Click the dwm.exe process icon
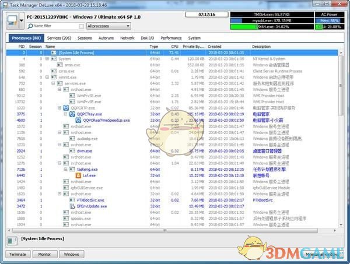Screen dimensions: 350x264 [x=72, y=151]
